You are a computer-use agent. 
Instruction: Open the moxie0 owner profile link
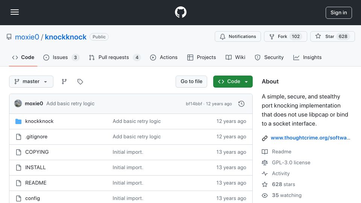[27, 37]
